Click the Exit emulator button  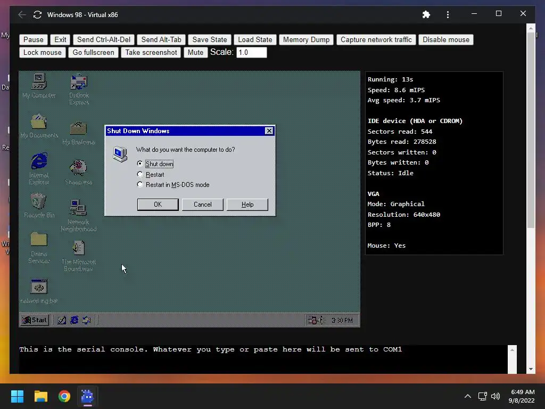(60, 39)
